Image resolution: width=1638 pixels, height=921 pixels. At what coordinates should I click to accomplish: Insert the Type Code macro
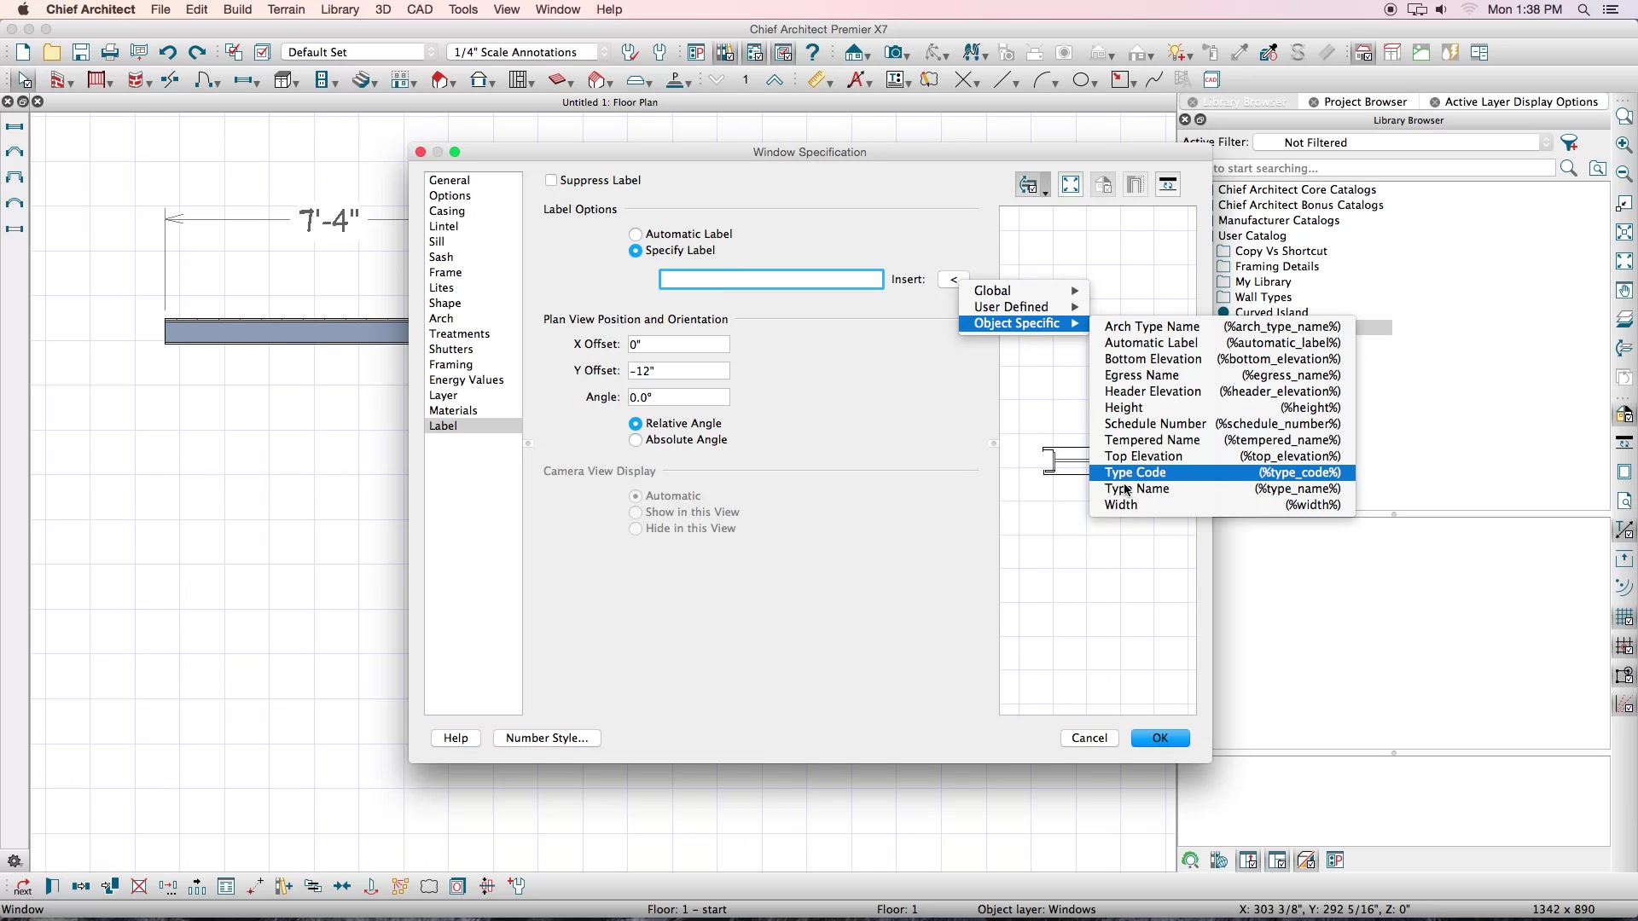click(x=1222, y=472)
